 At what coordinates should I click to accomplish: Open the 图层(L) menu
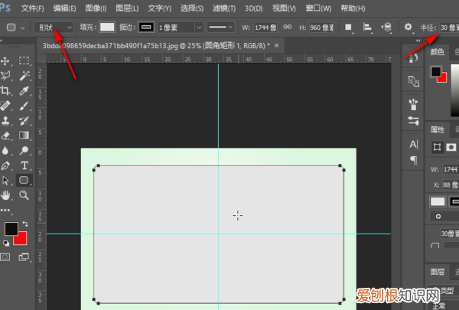coord(126,8)
